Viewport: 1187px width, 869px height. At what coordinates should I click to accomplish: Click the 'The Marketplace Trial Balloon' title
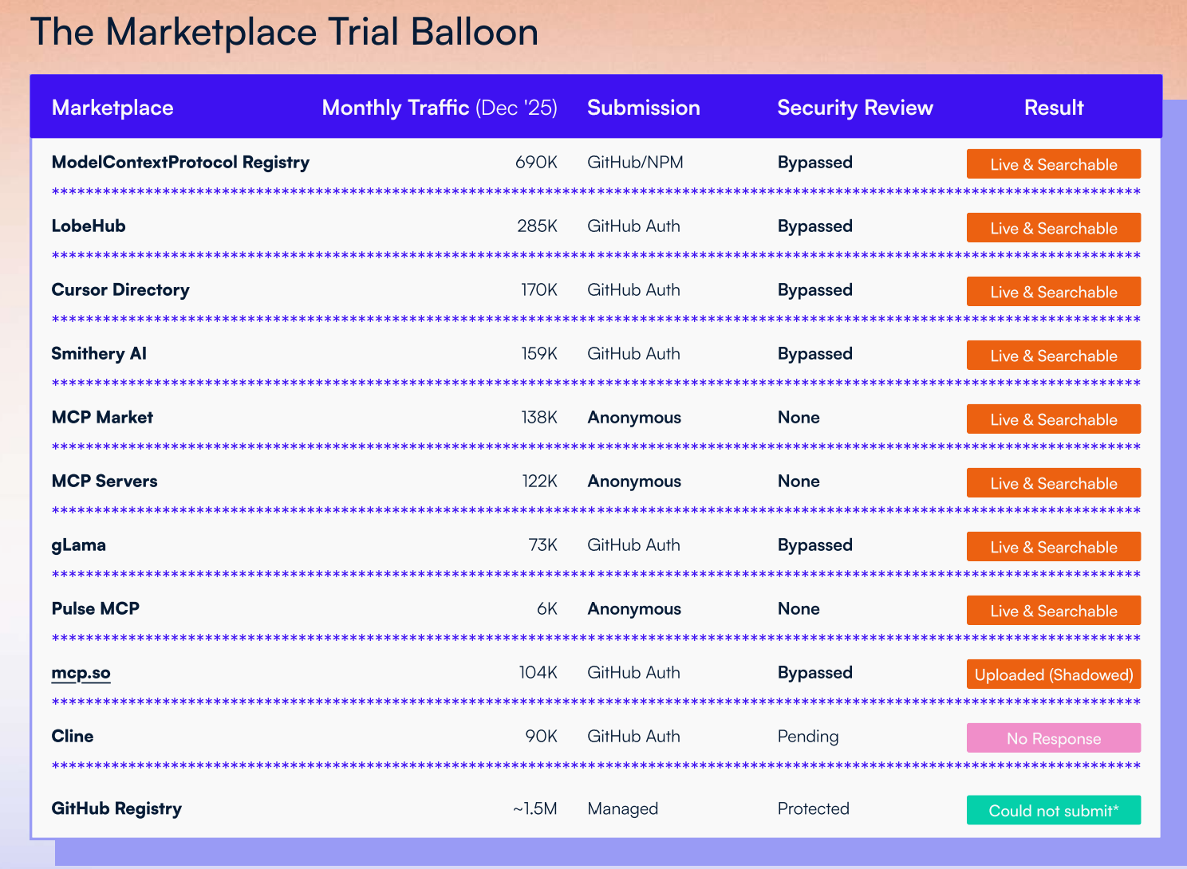tap(284, 33)
